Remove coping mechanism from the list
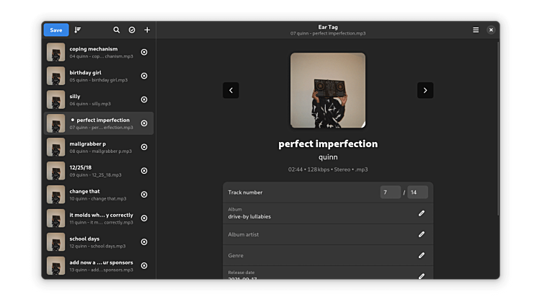 click(144, 52)
